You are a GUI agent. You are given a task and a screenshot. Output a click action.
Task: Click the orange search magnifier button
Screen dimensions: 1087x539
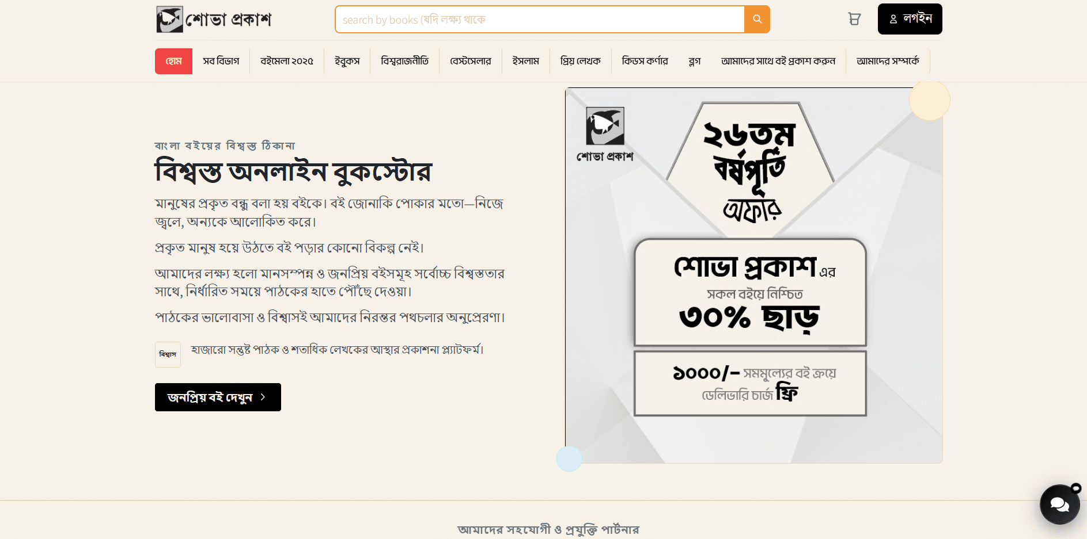click(757, 20)
